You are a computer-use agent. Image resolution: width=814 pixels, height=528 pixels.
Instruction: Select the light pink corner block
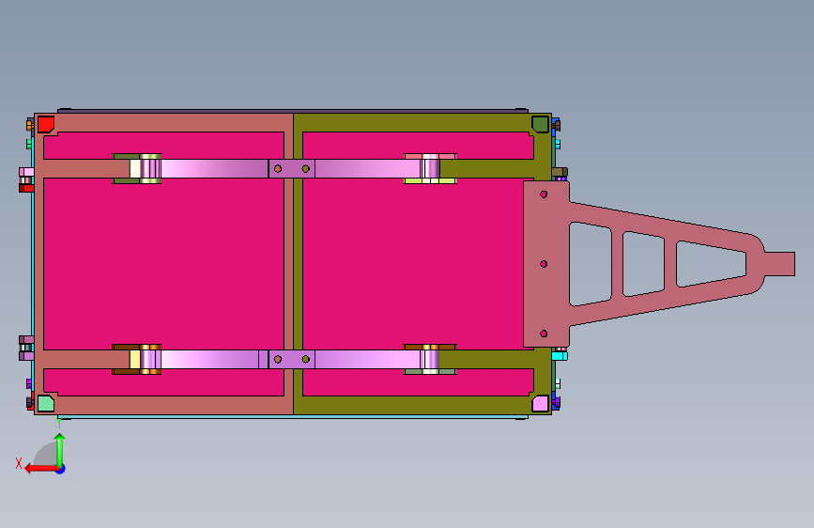click(x=541, y=403)
